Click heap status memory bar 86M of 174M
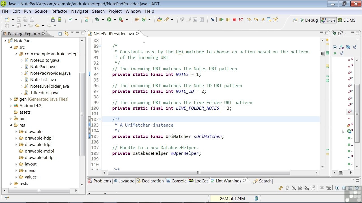This screenshot has width=362, height=203. pyautogui.click(x=232, y=198)
